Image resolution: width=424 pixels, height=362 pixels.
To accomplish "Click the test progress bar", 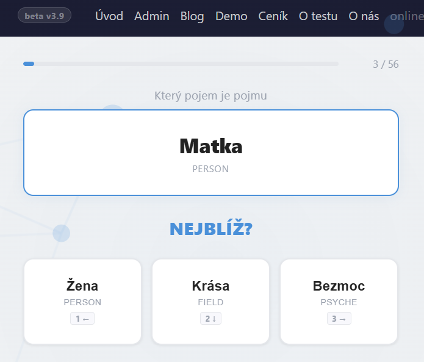I will pyautogui.click(x=181, y=63).
